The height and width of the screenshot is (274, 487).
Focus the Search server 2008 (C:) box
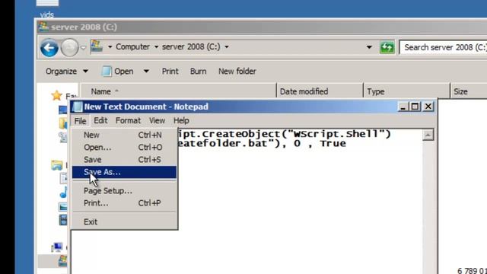click(x=443, y=47)
